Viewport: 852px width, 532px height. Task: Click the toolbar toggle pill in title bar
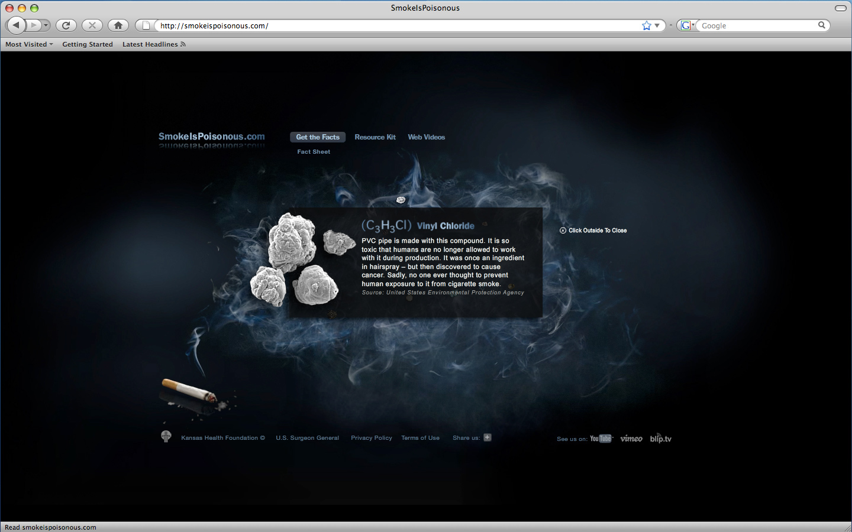pyautogui.click(x=840, y=8)
